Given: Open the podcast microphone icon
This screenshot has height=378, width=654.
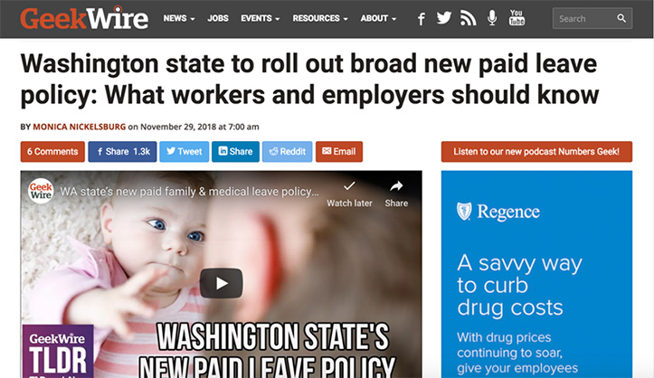Looking at the screenshot, I should (492, 18).
